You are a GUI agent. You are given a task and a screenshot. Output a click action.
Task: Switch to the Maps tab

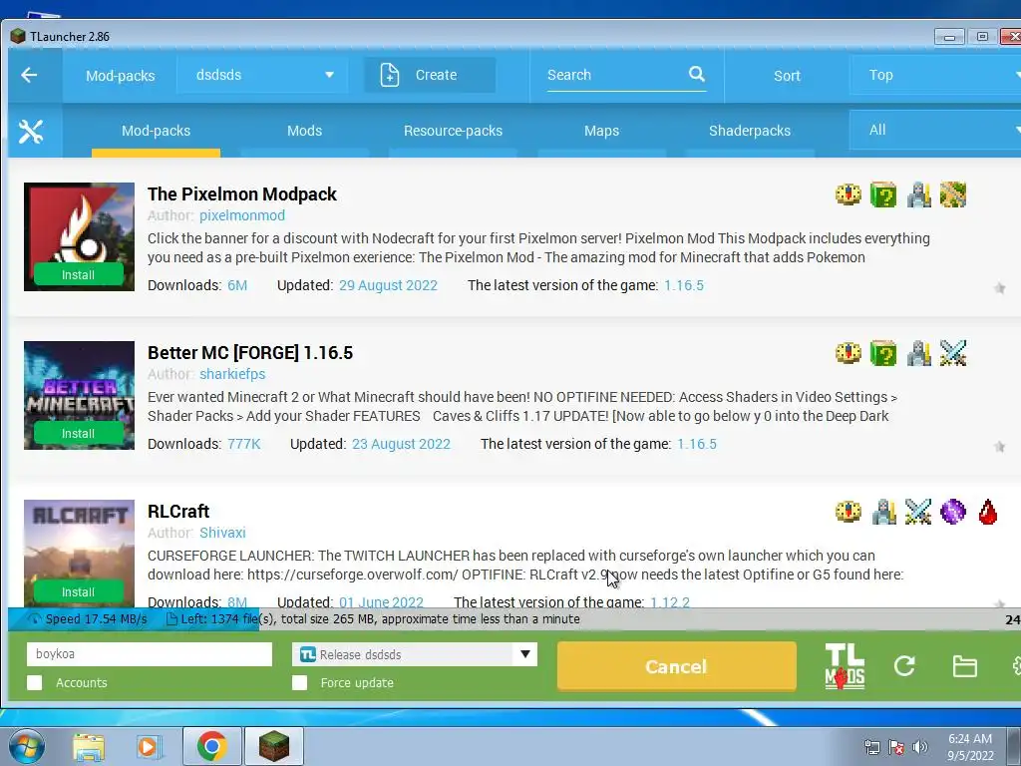[x=601, y=131]
